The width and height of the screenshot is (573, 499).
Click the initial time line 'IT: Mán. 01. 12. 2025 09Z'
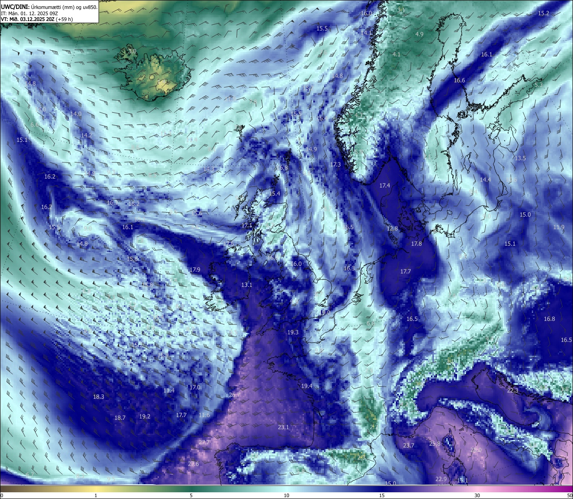[x=30, y=13]
